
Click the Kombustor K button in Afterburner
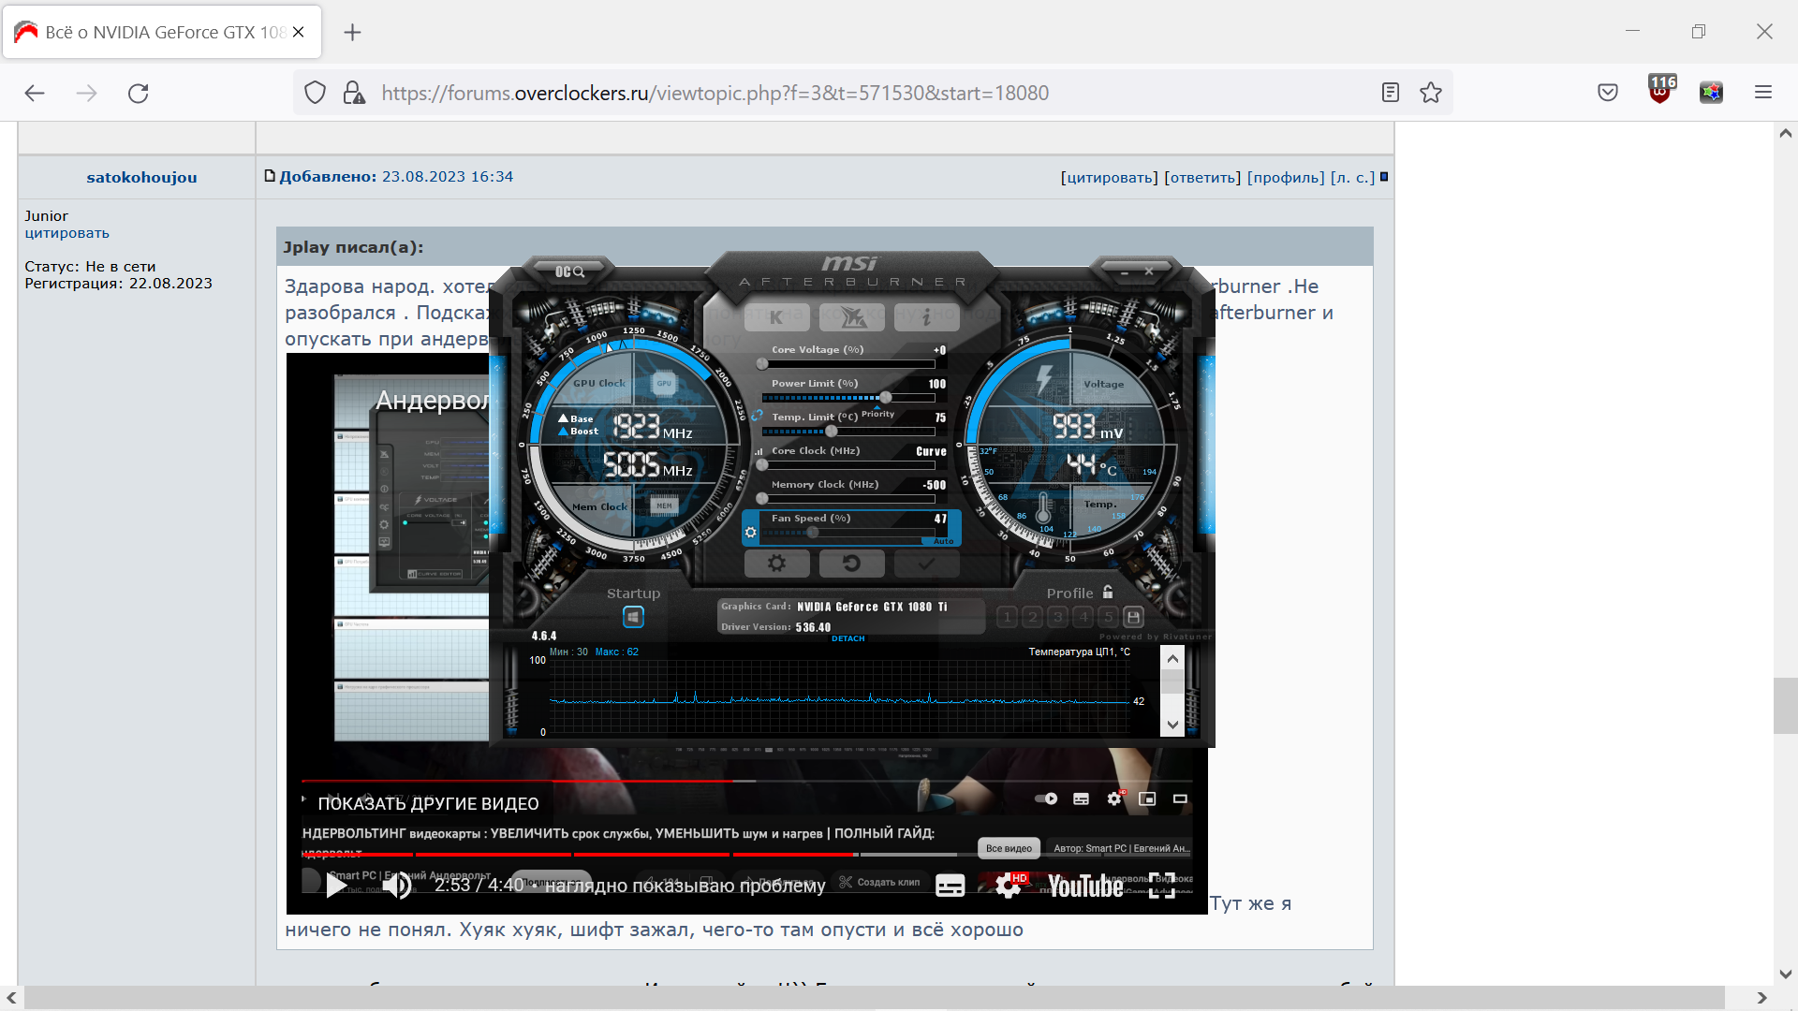[776, 317]
